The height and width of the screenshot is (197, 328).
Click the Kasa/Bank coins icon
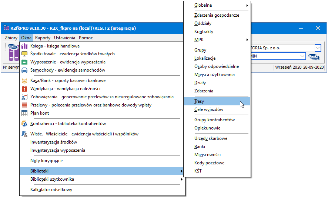(x=24, y=81)
